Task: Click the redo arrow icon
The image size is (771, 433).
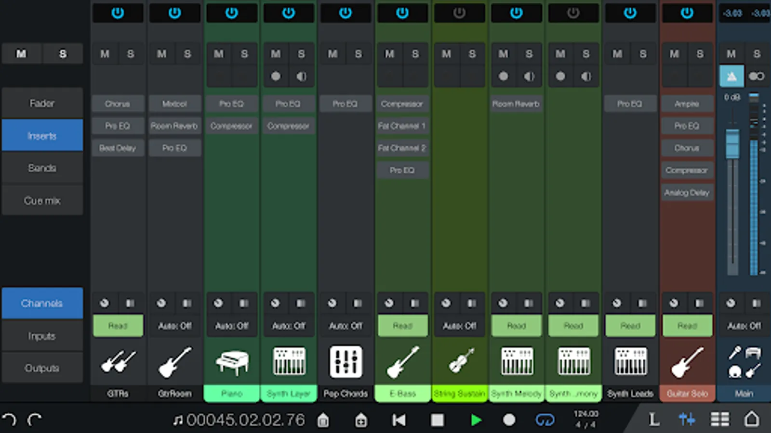Action: [x=34, y=420]
